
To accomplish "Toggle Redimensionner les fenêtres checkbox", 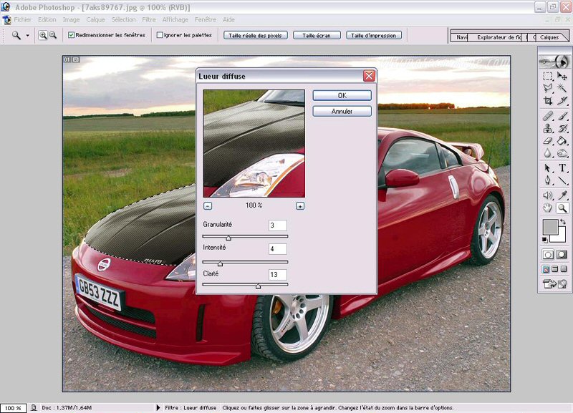I will 71,35.
